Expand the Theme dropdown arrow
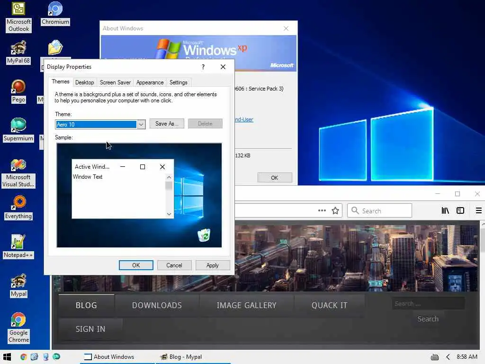 pos(141,125)
